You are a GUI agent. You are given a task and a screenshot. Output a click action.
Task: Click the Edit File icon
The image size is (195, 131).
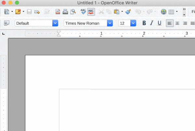(47, 12)
